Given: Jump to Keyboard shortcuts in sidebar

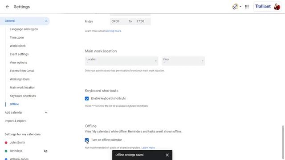Looking at the screenshot, I should pos(23,96).
